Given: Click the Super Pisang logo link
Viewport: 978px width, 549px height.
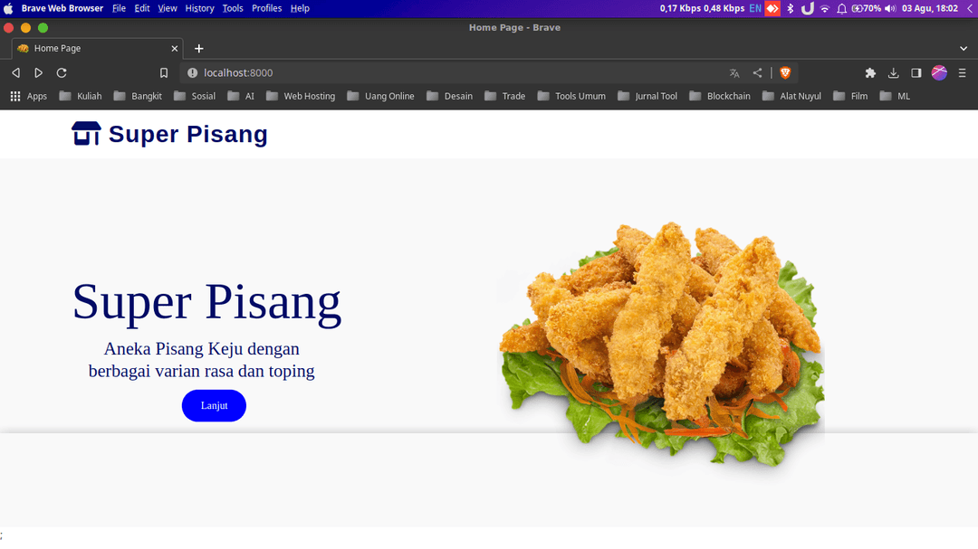Looking at the screenshot, I should pyautogui.click(x=170, y=135).
